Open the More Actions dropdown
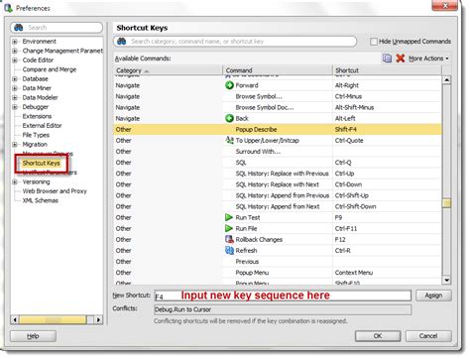 point(428,59)
